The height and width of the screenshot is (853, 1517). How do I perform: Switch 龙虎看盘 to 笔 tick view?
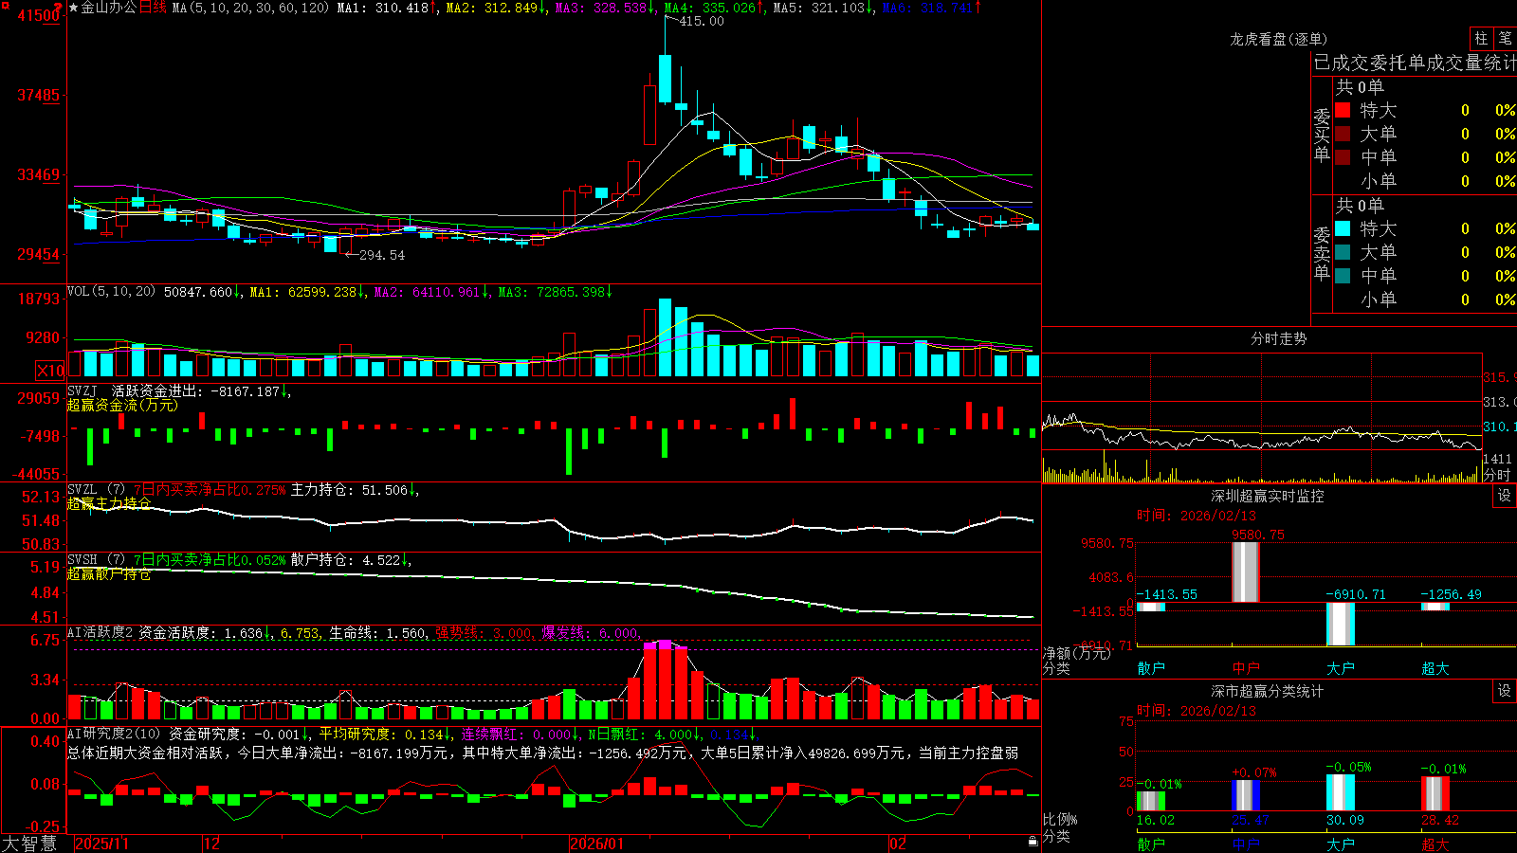tap(1505, 38)
